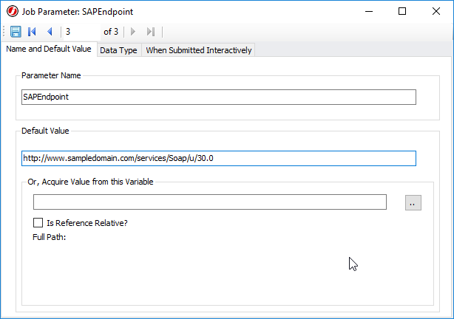This screenshot has height=319, width=454.
Task: Maximize the Job Parameter window
Action: pyautogui.click(x=402, y=12)
